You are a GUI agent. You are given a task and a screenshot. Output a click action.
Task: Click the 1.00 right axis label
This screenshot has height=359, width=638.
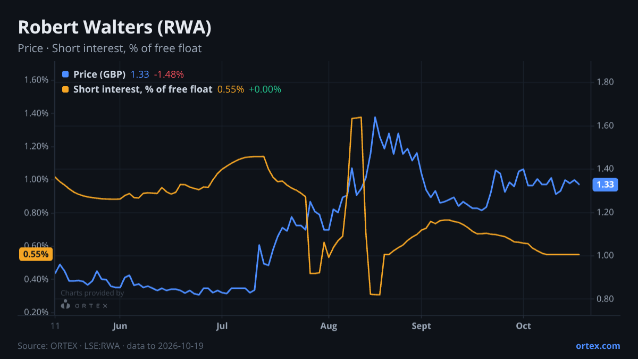click(606, 256)
